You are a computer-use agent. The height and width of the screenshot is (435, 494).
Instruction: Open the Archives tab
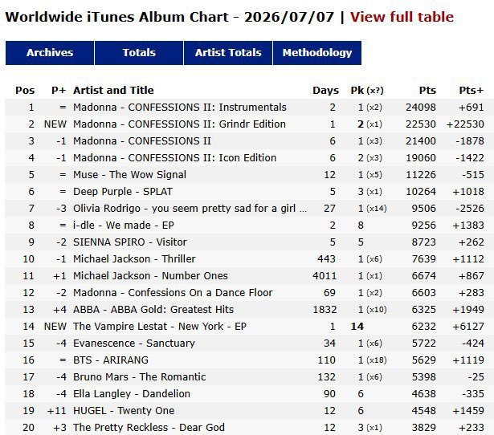coord(50,52)
